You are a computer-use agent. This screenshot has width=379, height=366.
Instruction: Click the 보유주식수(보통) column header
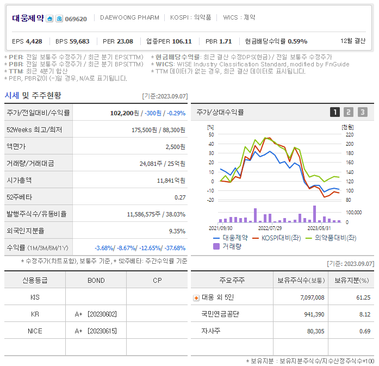pos(301,280)
